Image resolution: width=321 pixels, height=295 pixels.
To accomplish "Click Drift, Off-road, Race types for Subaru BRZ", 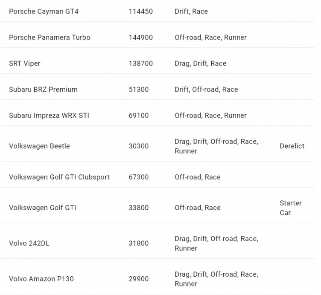I will (206, 90).
